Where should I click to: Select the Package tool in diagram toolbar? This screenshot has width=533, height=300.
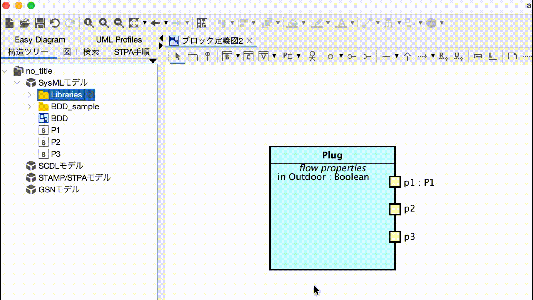193,57
